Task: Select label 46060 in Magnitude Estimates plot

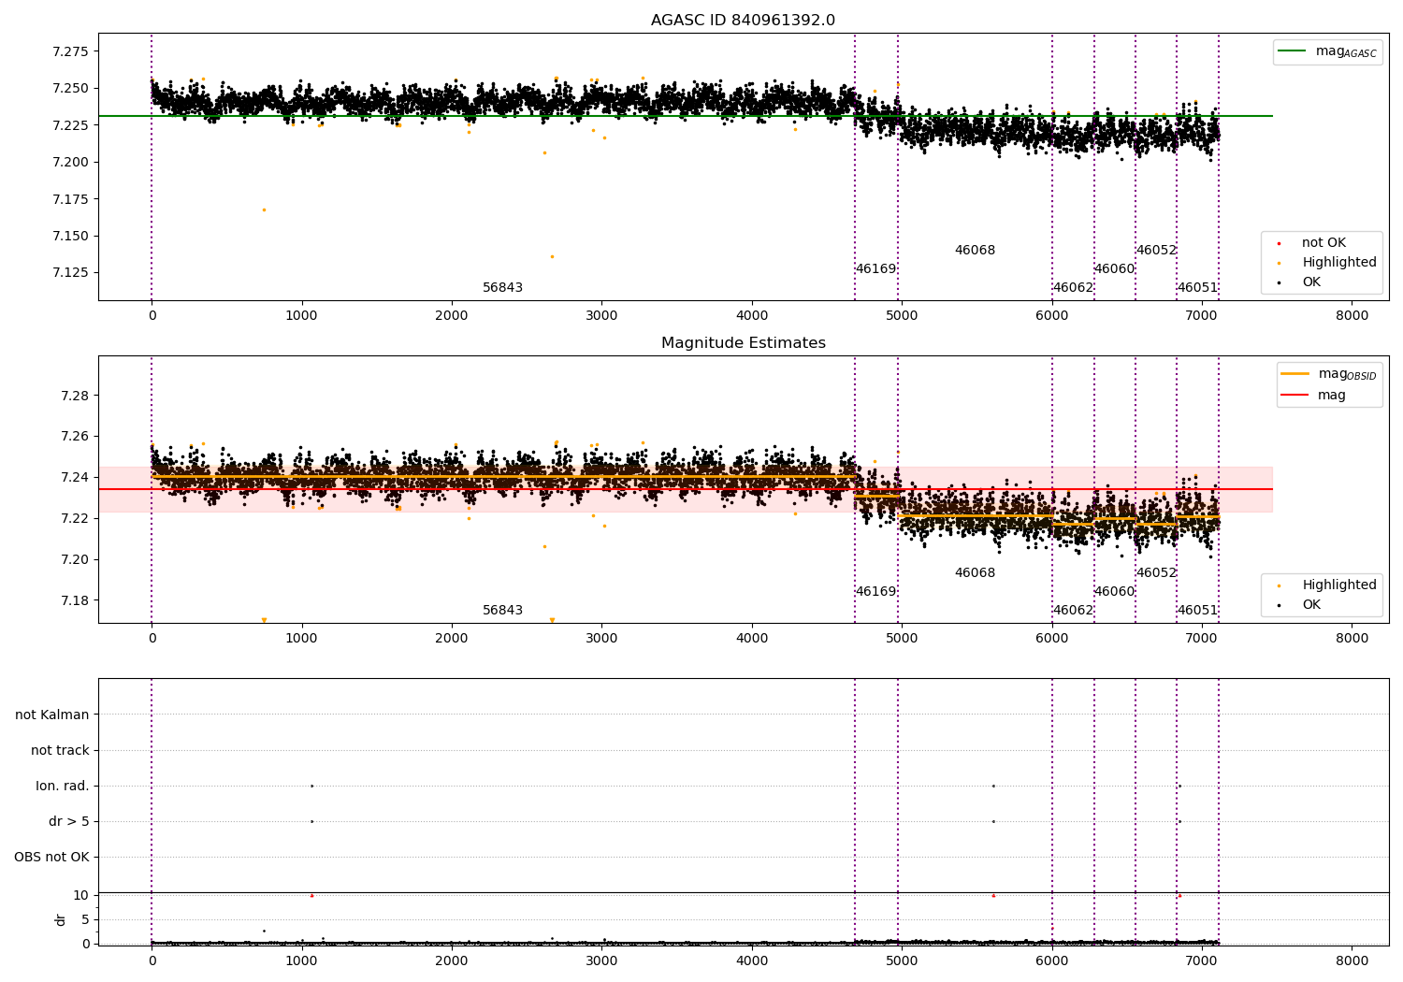Action: coord(1114,592)
